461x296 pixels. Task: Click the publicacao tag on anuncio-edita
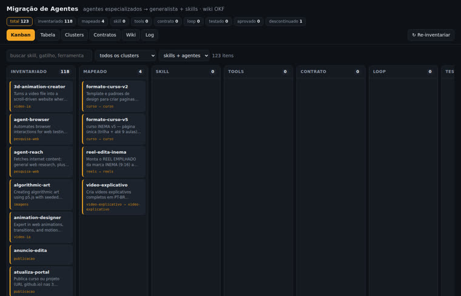point(24,258)
